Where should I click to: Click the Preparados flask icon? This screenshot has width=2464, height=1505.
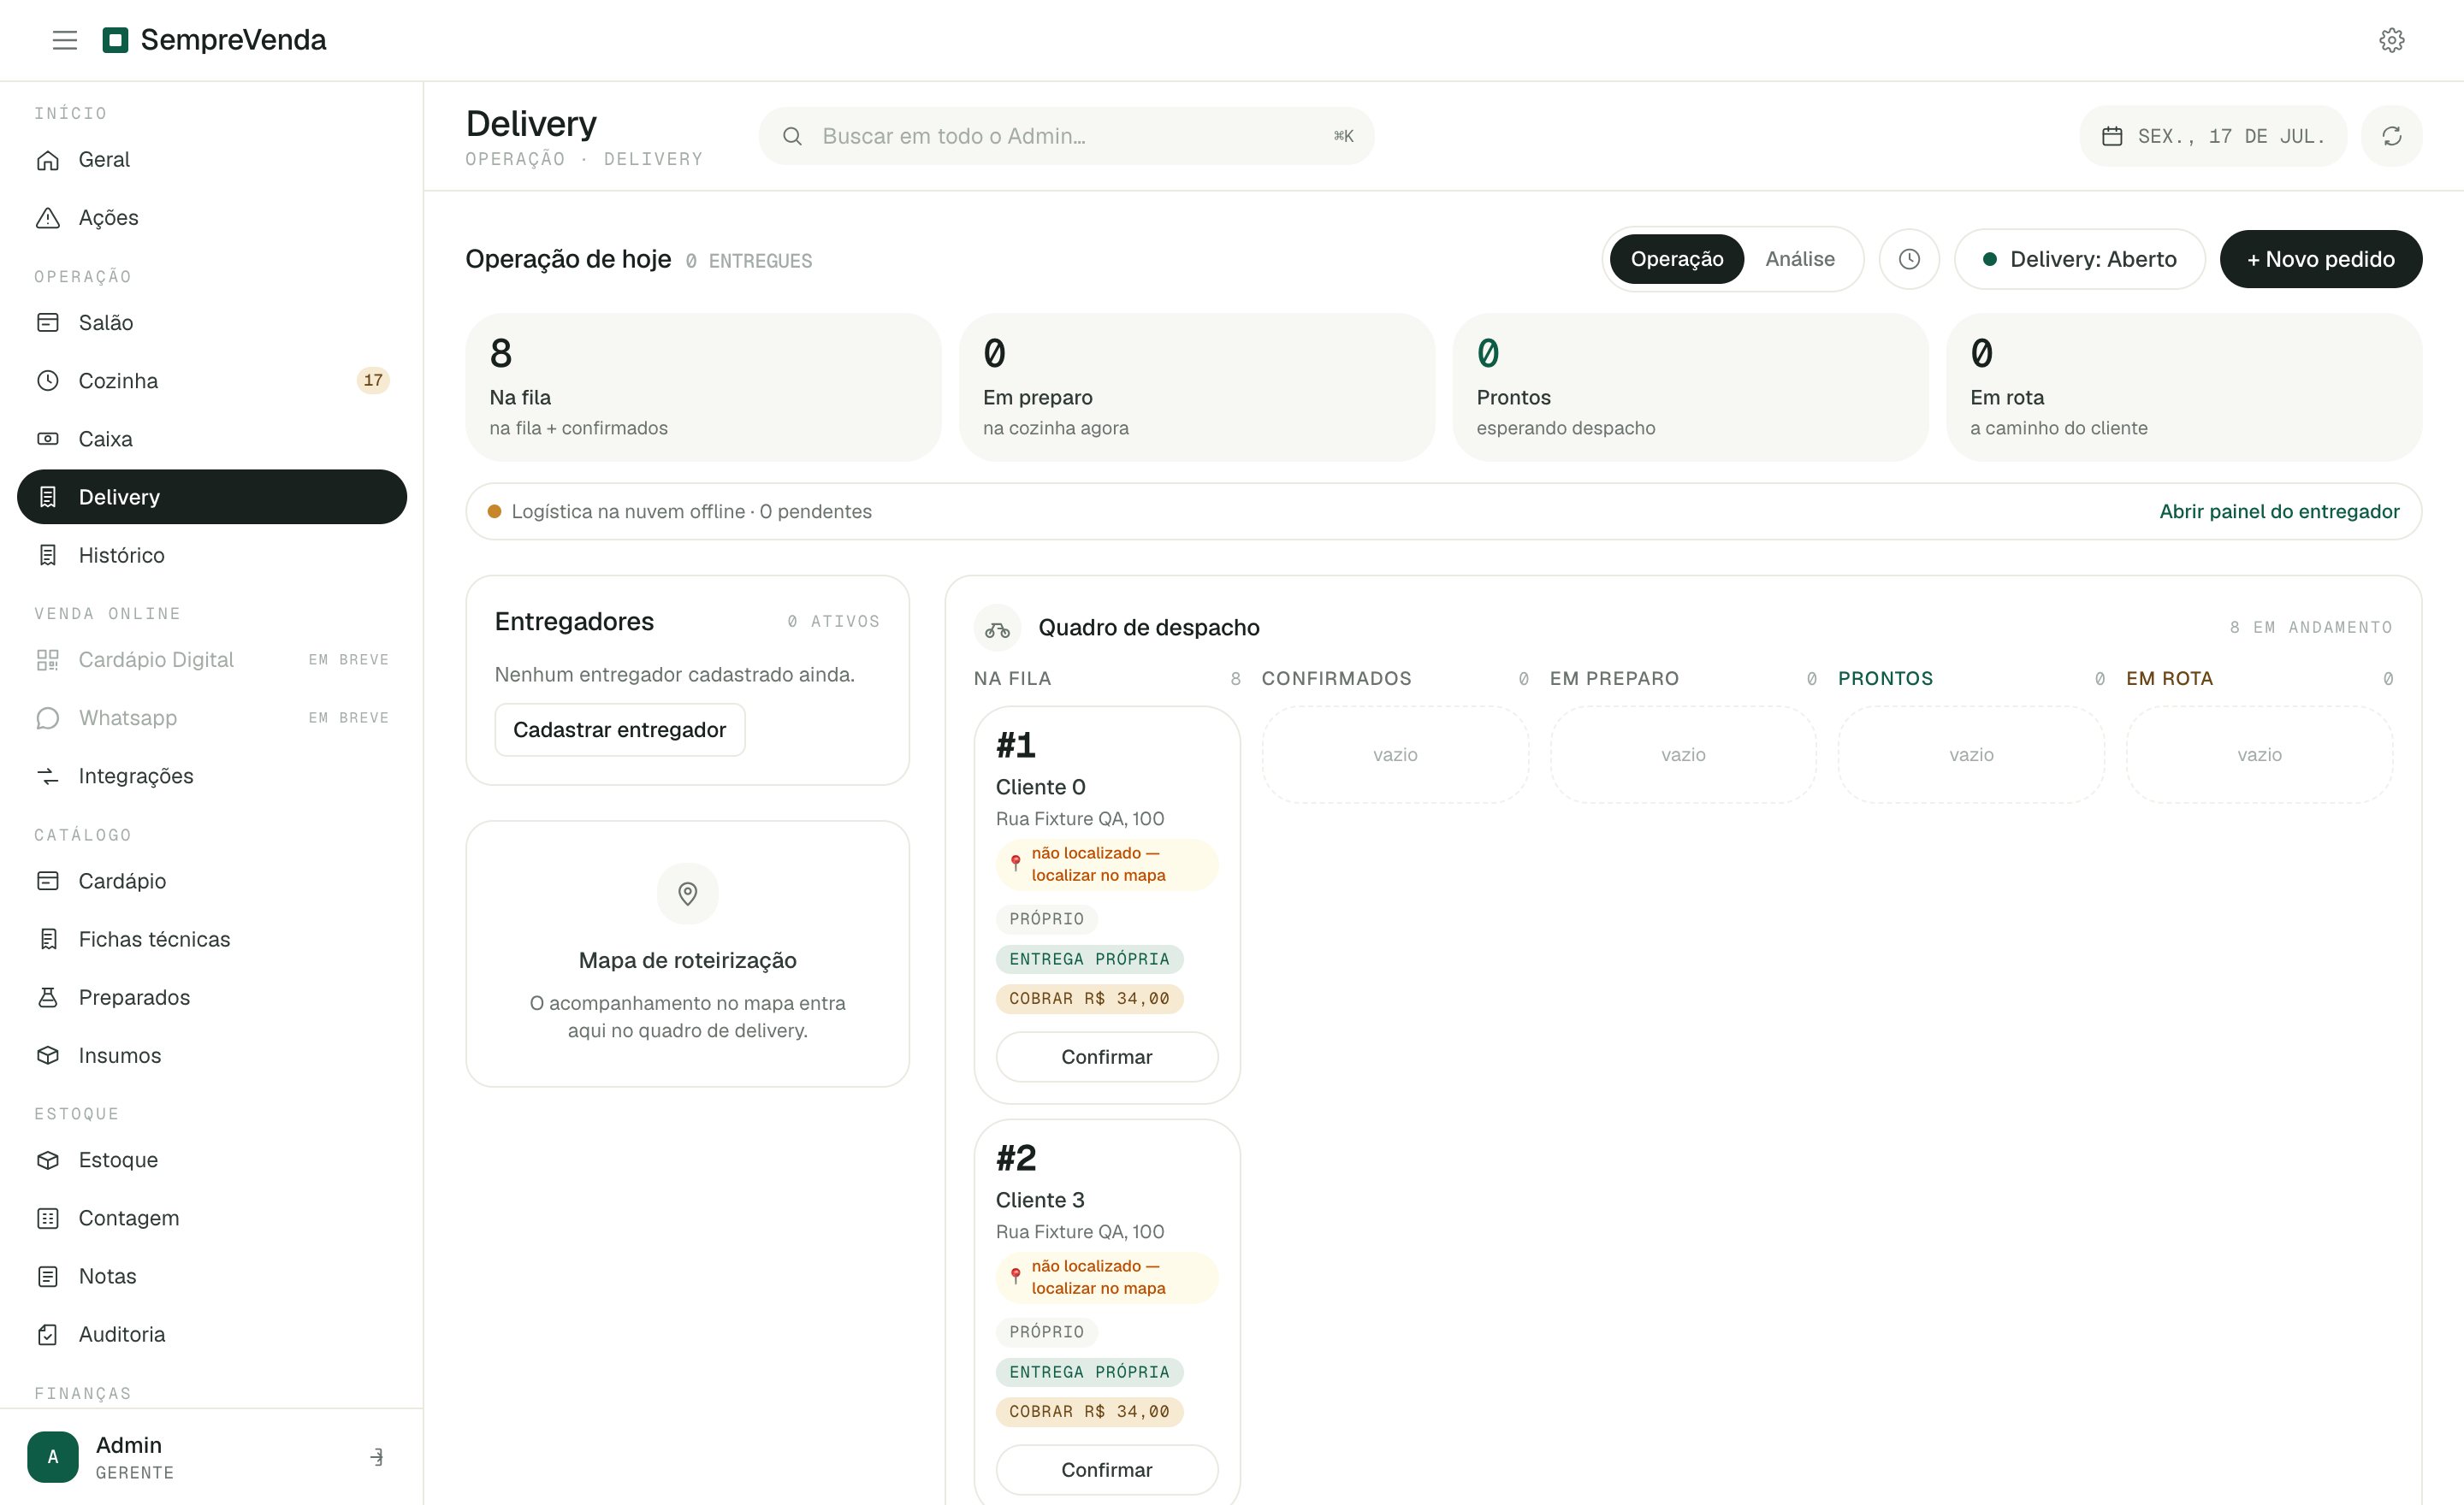pyautogui.click(x=48, y=996)
